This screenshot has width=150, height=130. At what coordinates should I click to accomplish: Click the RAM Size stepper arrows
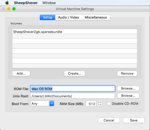click(100, 103)
